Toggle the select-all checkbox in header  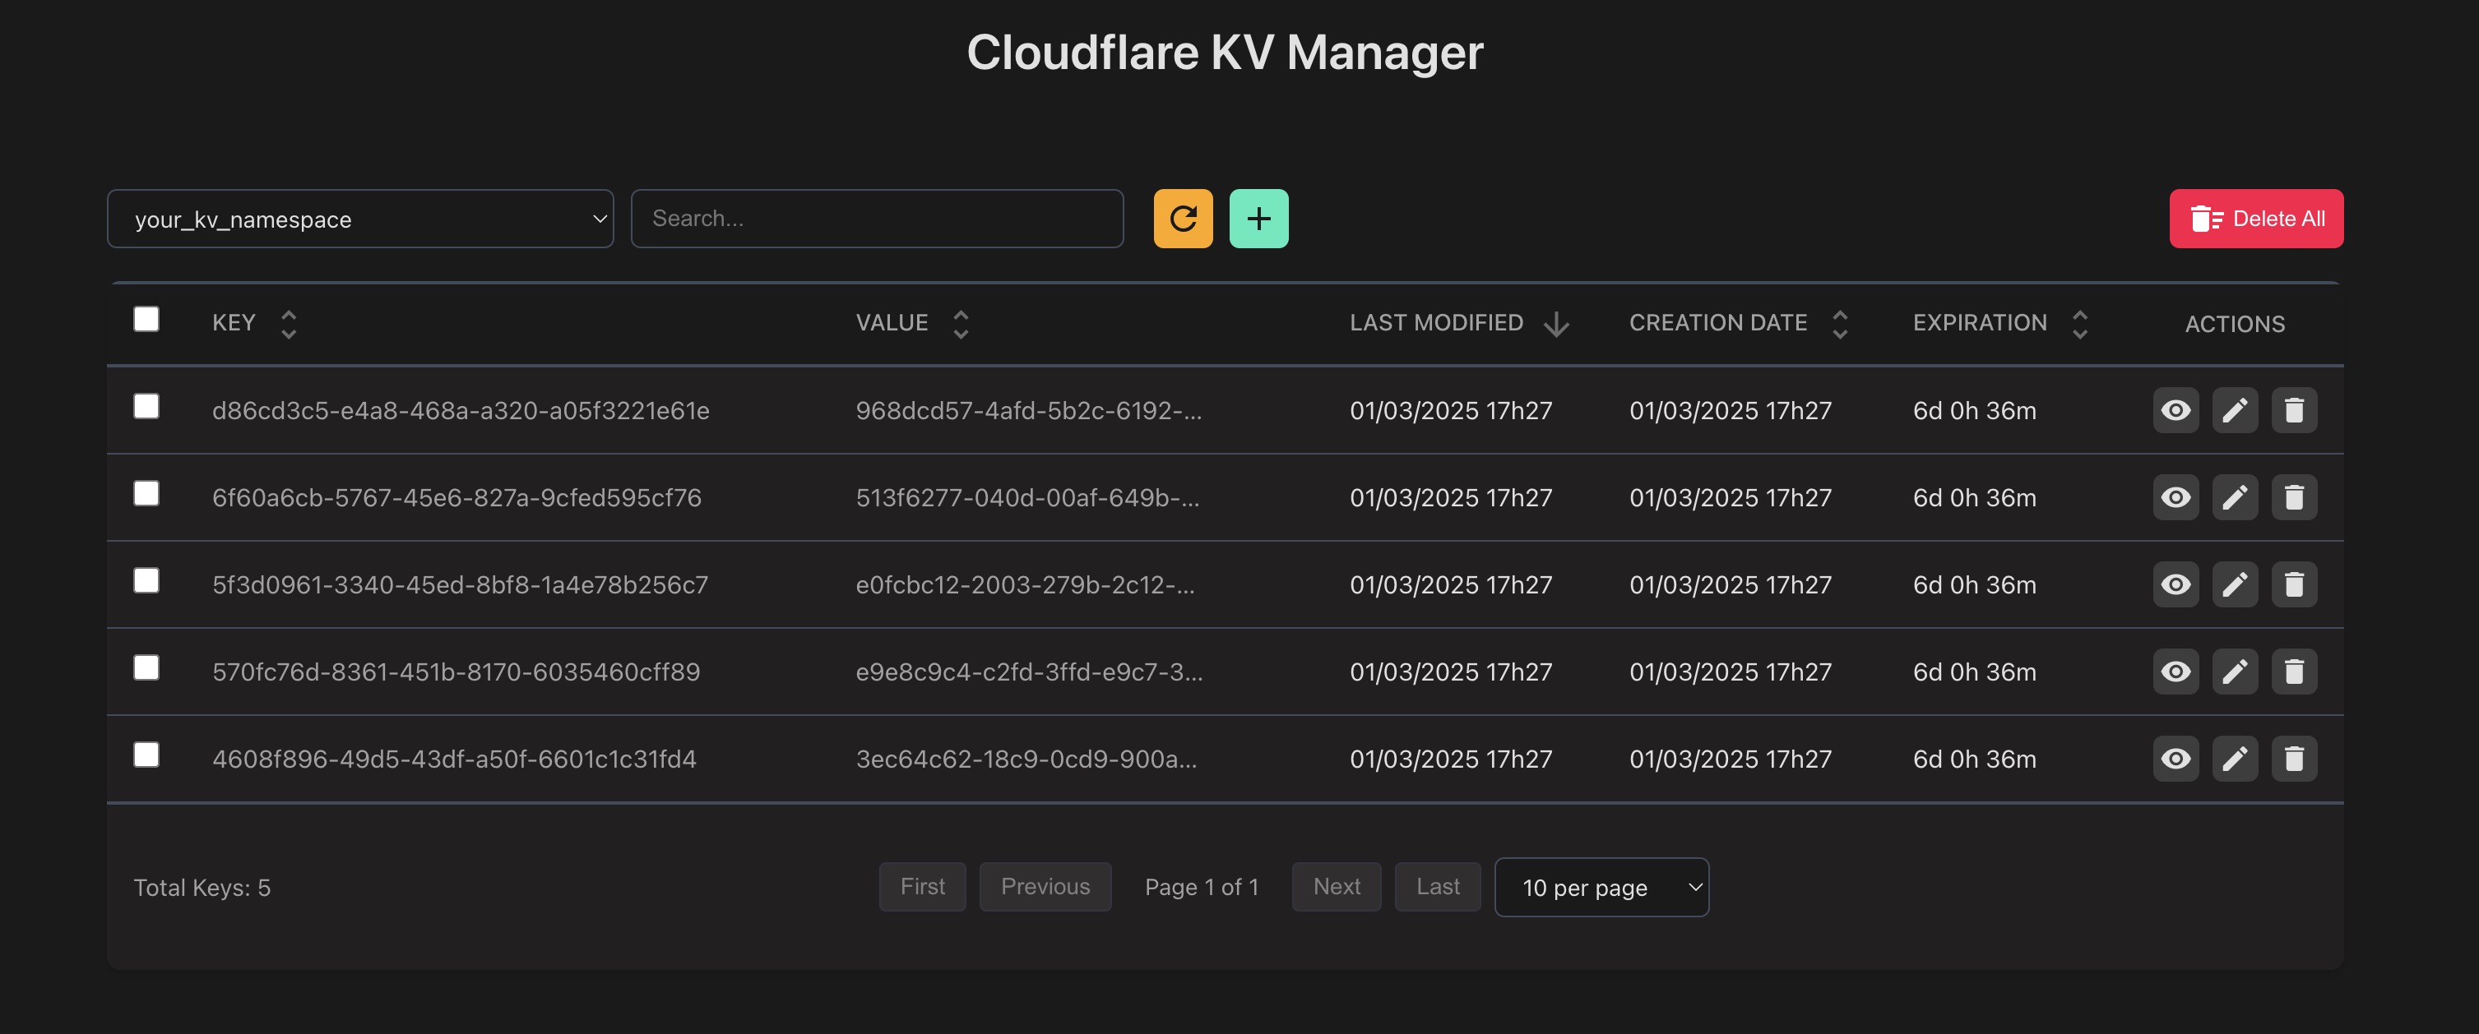tap(146, 320)
